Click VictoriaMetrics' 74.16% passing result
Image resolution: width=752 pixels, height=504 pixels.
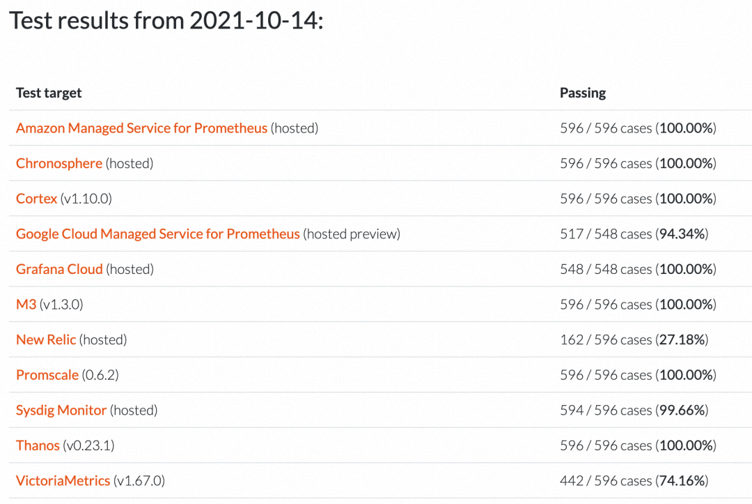pos(683,481)
